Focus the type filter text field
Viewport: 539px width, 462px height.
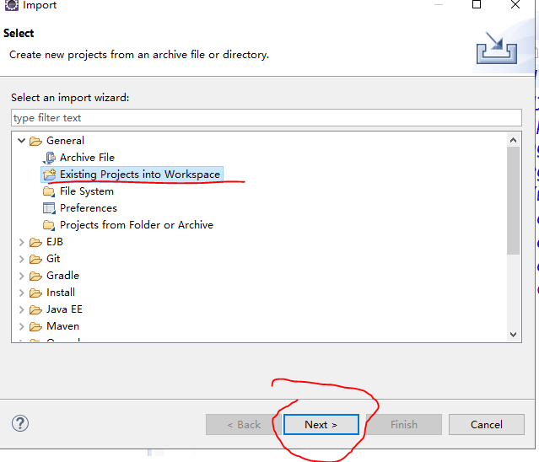coord(267,118)
